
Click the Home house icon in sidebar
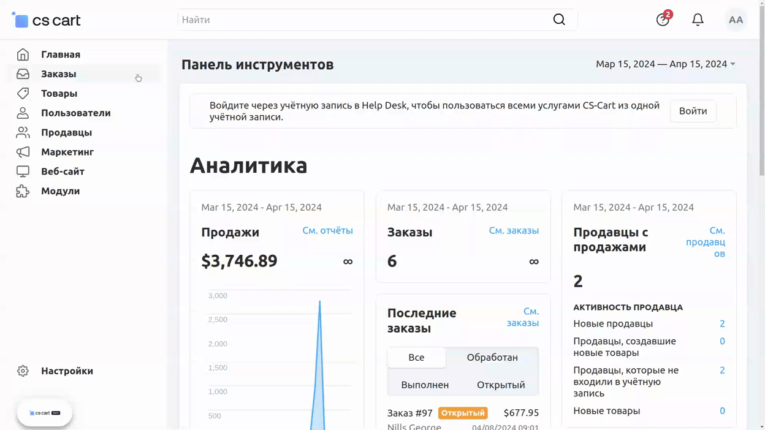pos(23,55)
